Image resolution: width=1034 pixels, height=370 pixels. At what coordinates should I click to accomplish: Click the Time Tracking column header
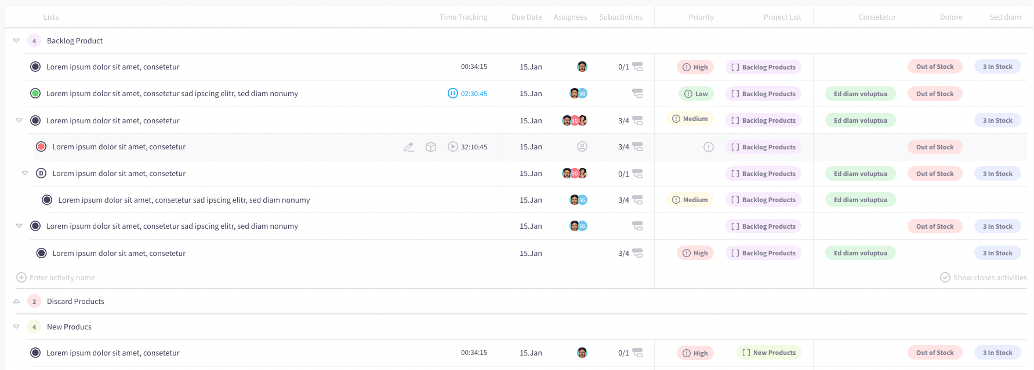(x=463, y=17)
